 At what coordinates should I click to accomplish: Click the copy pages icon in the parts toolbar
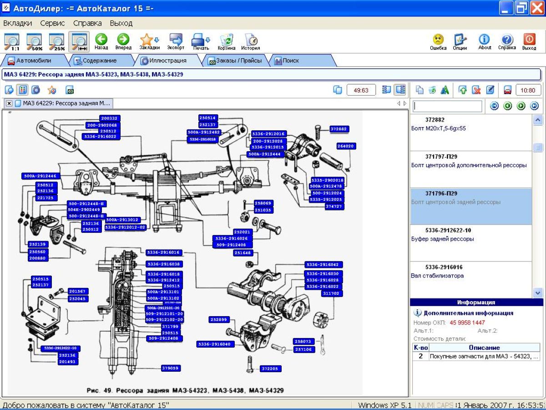coord(420,90)
